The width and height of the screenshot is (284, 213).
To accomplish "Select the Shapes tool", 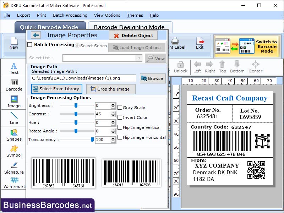I will [x=14, y=134].
